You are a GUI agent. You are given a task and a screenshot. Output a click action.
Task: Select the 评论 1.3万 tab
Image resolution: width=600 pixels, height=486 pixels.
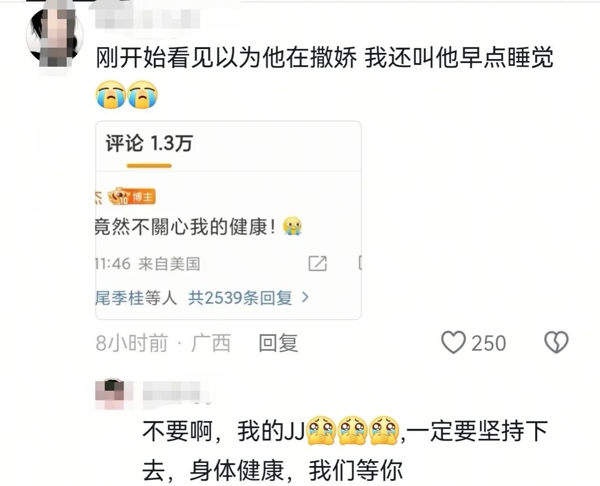pos(149,143)
